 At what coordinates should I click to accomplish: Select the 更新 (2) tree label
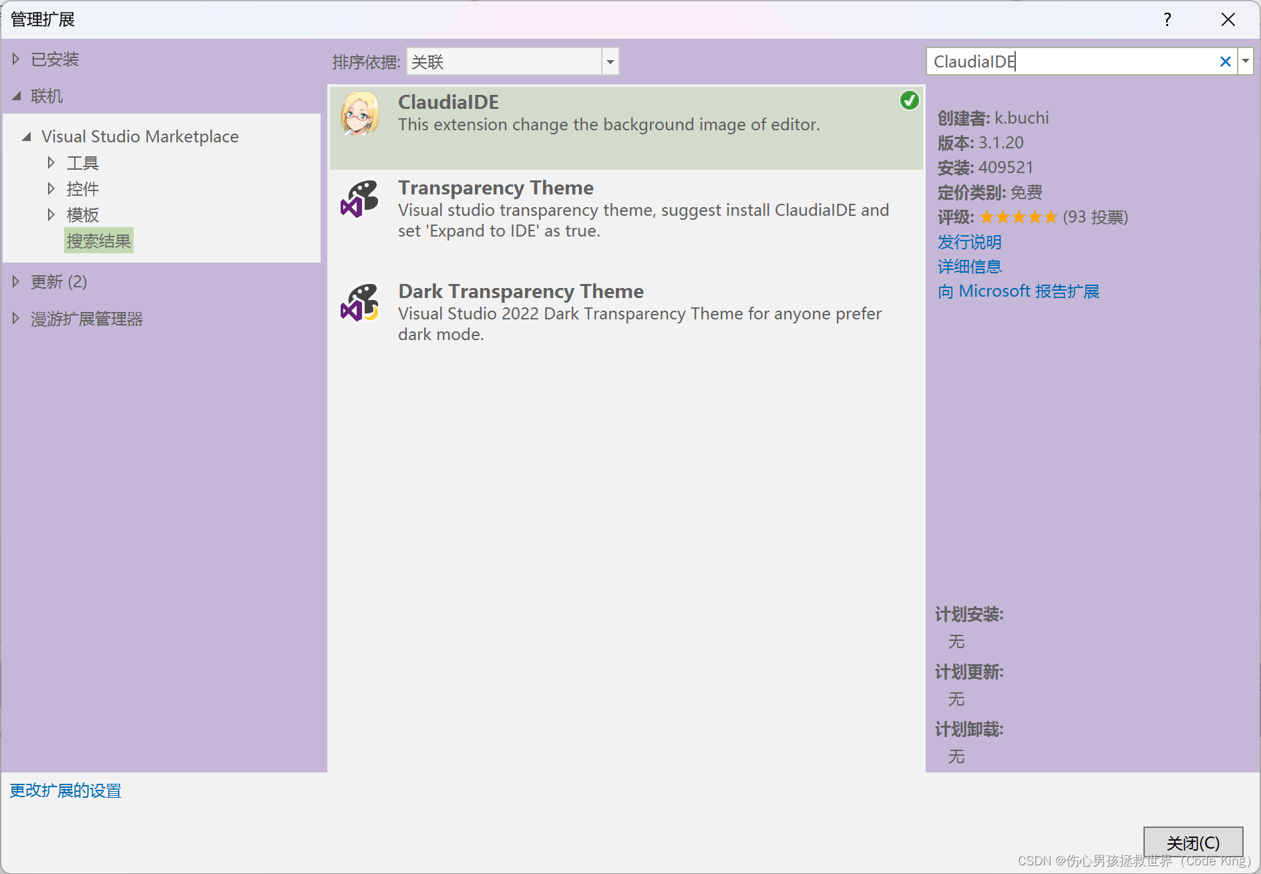click(x=59, y=281)
